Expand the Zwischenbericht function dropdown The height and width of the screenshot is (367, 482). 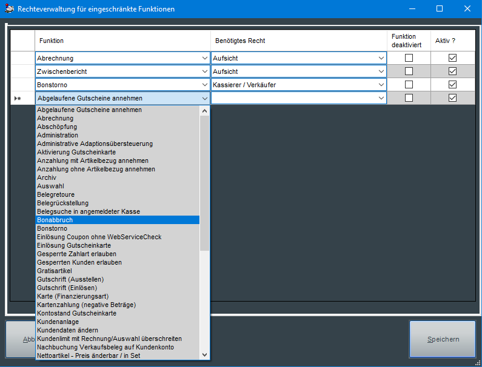(204, 71)
